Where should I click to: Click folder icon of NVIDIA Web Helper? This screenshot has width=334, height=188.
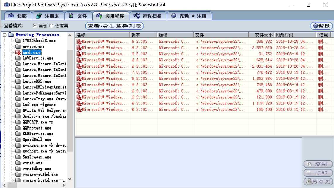point(18,110)
